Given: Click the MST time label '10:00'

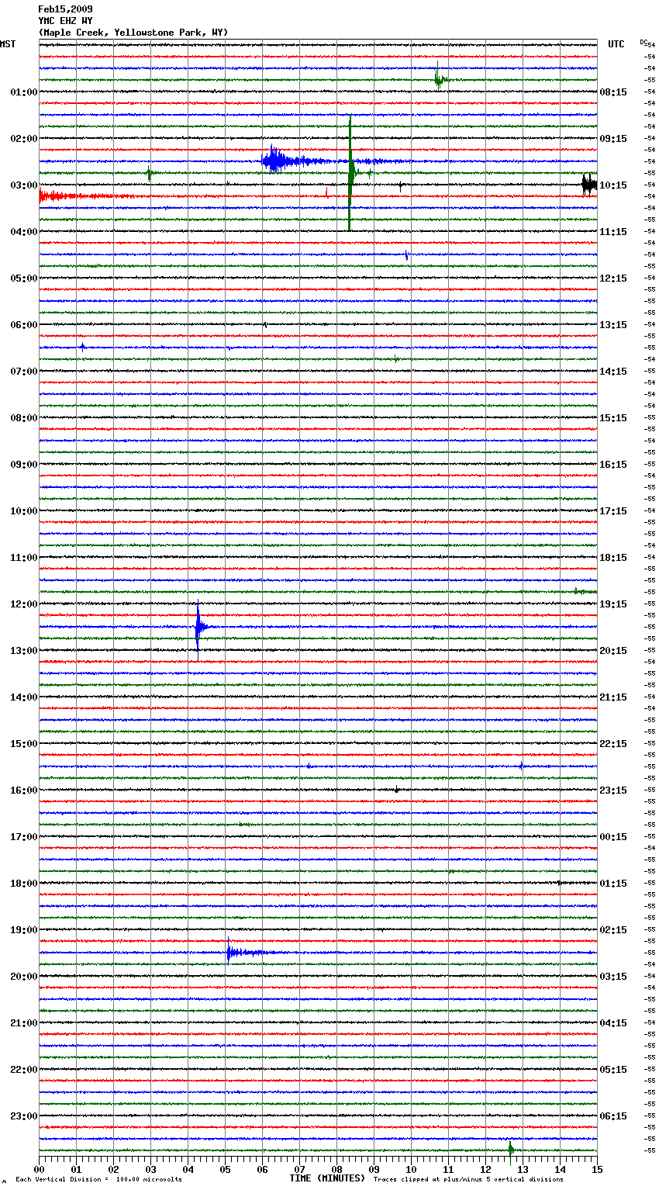Looking at the screenshot, I should [x=24, y=511].
